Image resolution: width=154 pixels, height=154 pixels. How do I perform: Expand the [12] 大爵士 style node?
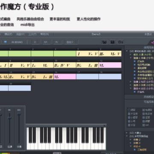[x=127, y=133]
